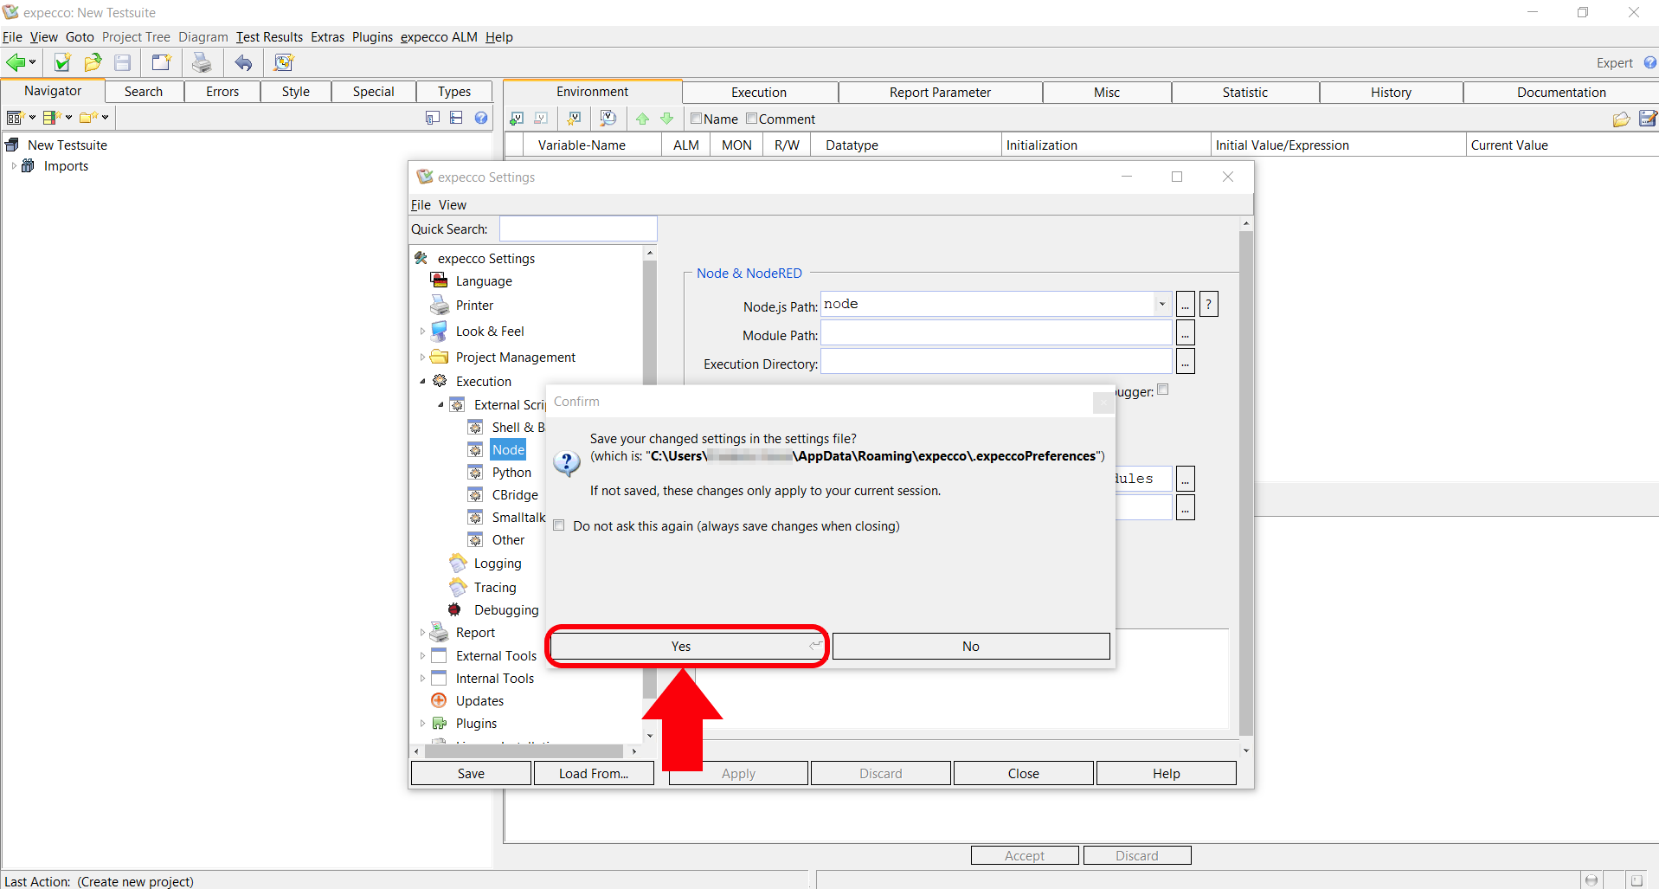Collapse the Execution tree node
Viewport: 1659px width, 889px height.
[x=422, y=382]
